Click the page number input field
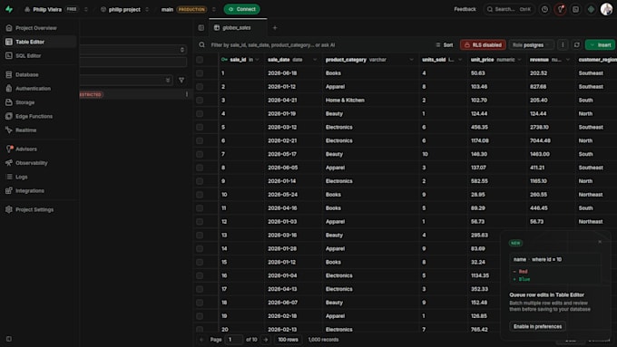617x347 pixels. (x=234, y=340)
